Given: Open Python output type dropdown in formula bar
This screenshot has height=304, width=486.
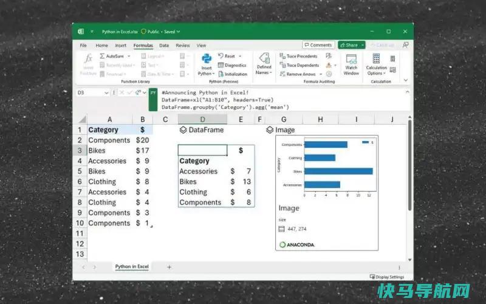Looking at the screenshot, I should point(145,93).
